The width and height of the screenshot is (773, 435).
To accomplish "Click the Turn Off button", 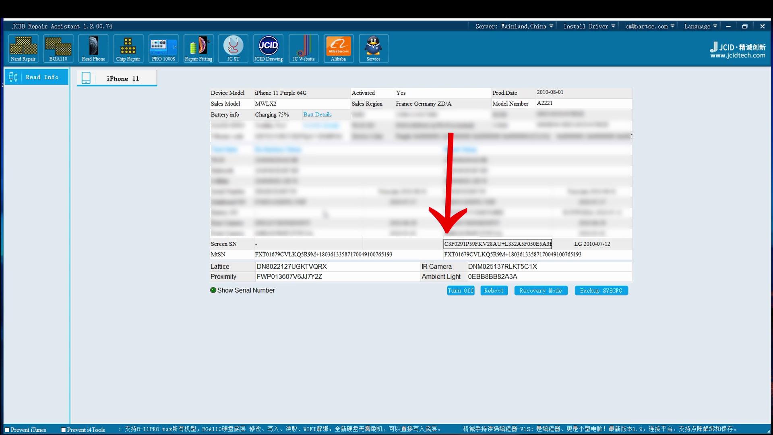I will click(x=461, y=290).
